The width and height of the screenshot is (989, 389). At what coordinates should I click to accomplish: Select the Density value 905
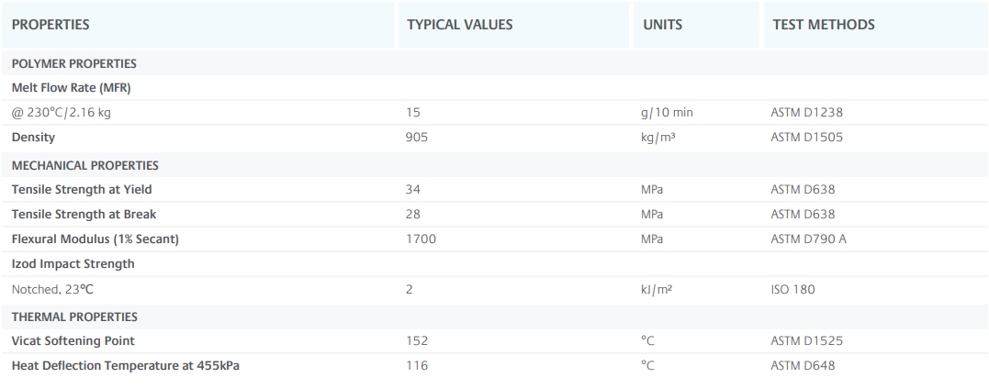[417, 137]
